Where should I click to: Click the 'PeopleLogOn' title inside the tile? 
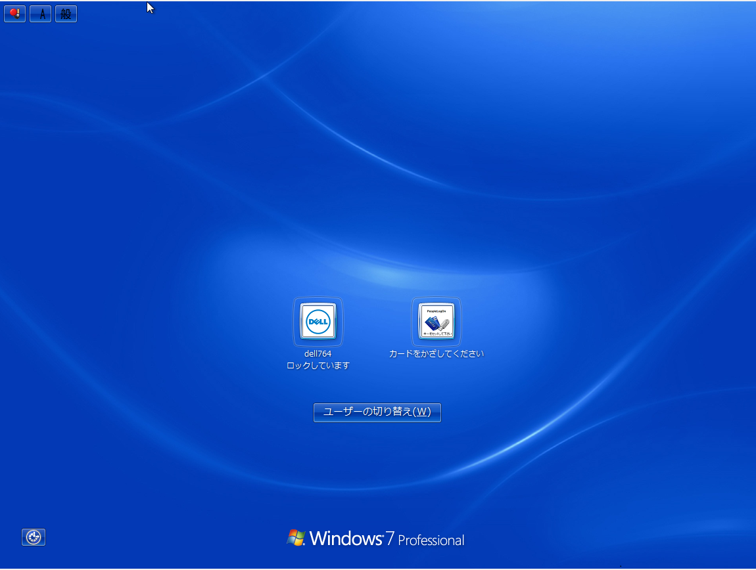(437, 310)
